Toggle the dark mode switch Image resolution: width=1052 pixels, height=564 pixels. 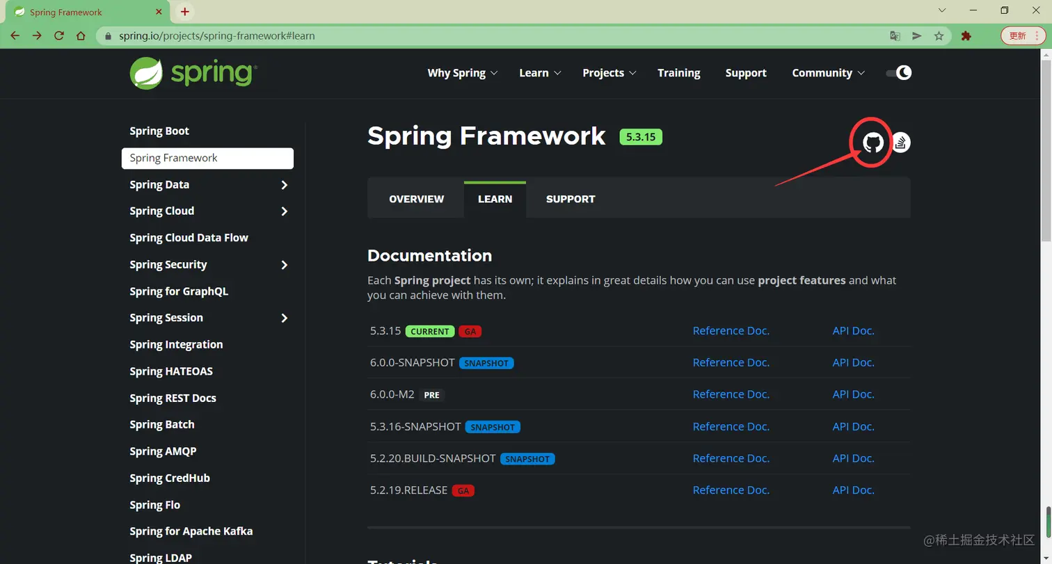pyautogui.click(x=898, y=72)
